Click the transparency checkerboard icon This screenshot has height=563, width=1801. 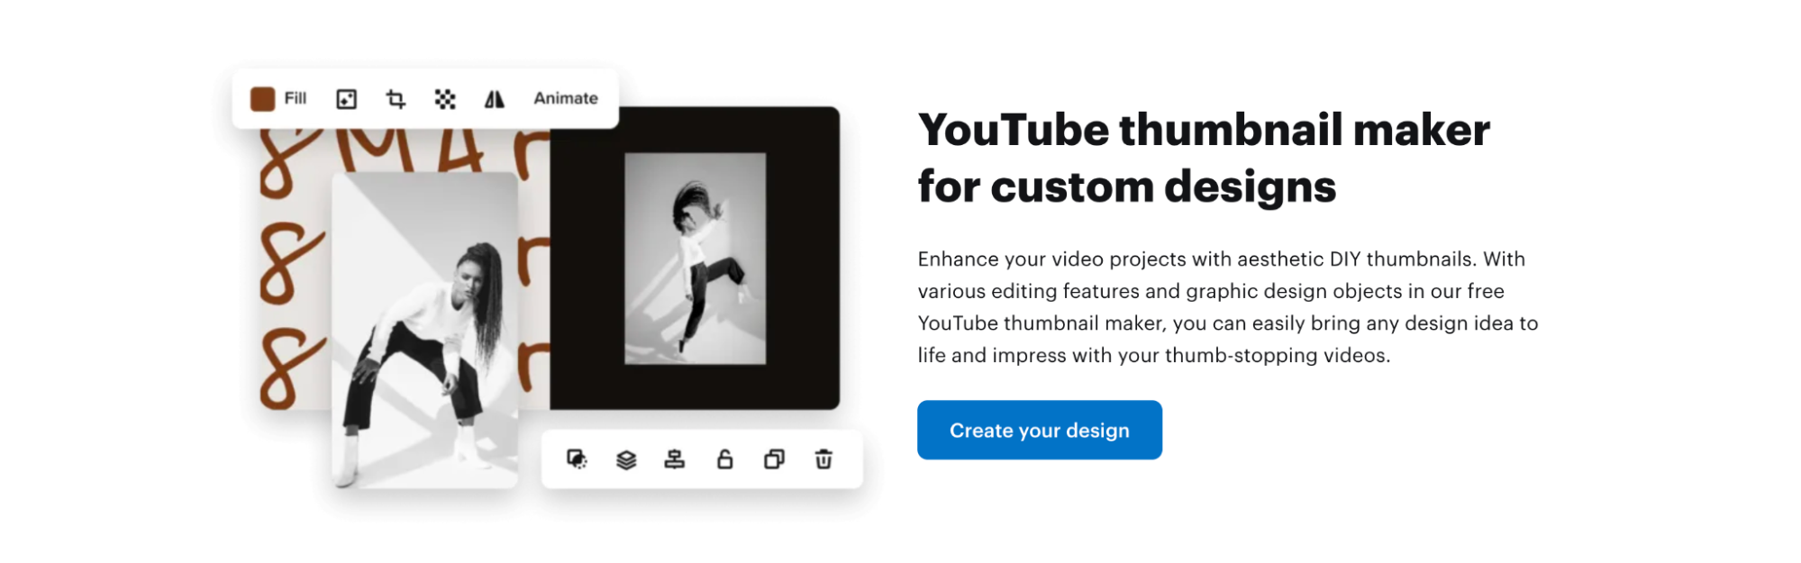click(445, 99)
